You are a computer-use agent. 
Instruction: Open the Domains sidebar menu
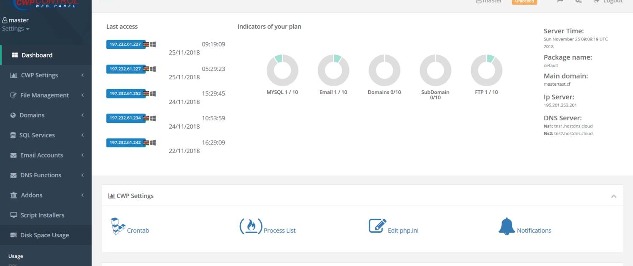[x=46, y=115]
